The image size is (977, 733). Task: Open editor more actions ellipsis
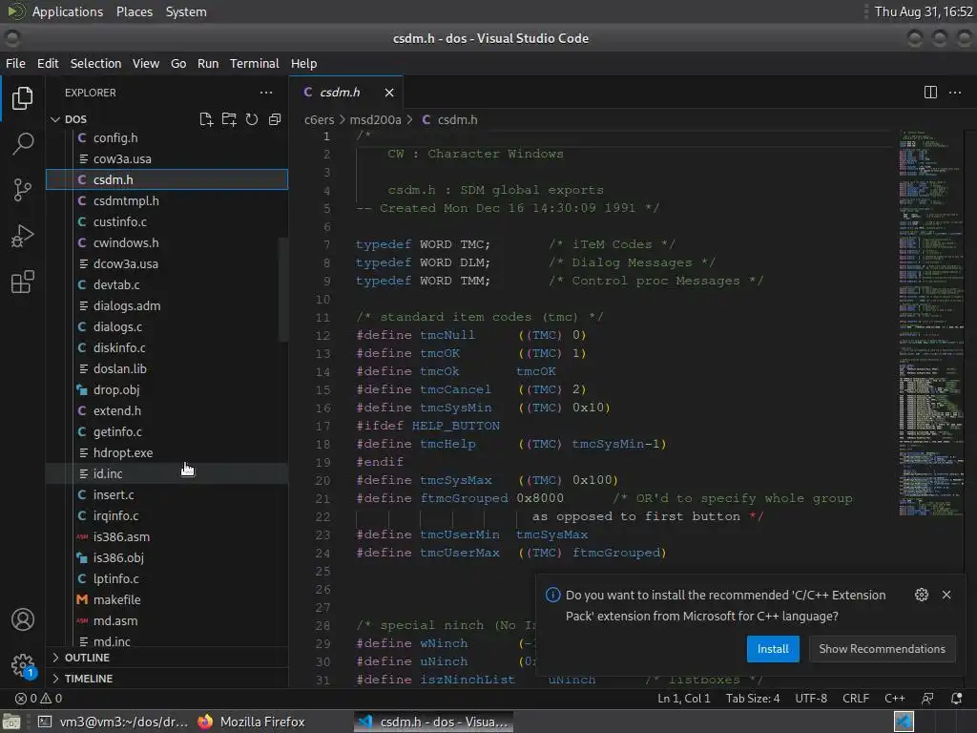click(x=954, y=93)
